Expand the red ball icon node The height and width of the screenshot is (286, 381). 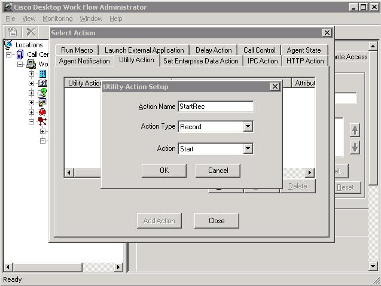pyautogui.click(x=31, y=112)
